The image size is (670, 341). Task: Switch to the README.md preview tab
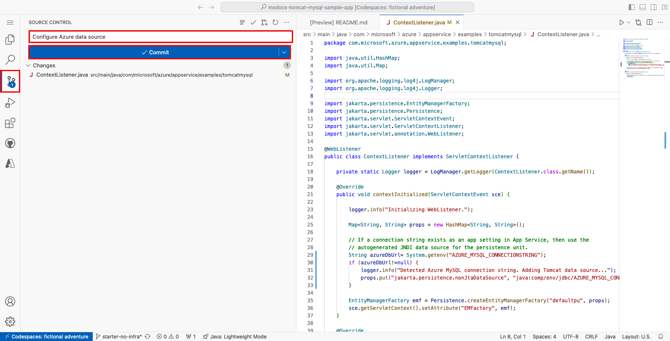[x=339, y=22]
